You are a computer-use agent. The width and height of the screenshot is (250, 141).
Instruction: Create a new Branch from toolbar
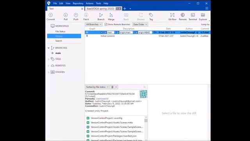click(101, 16)
